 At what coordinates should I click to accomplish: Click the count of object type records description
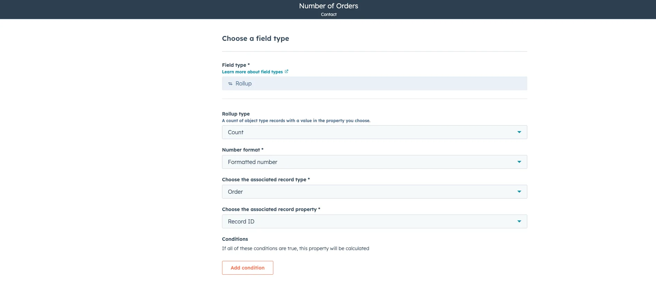point(296,121)
